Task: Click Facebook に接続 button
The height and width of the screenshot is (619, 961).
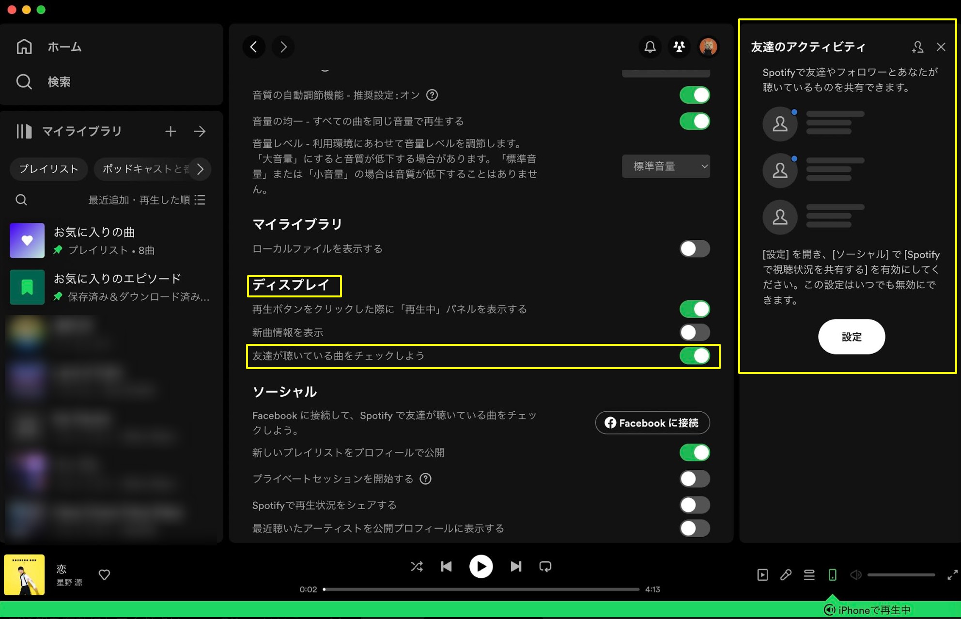Action: pos(652,423)
